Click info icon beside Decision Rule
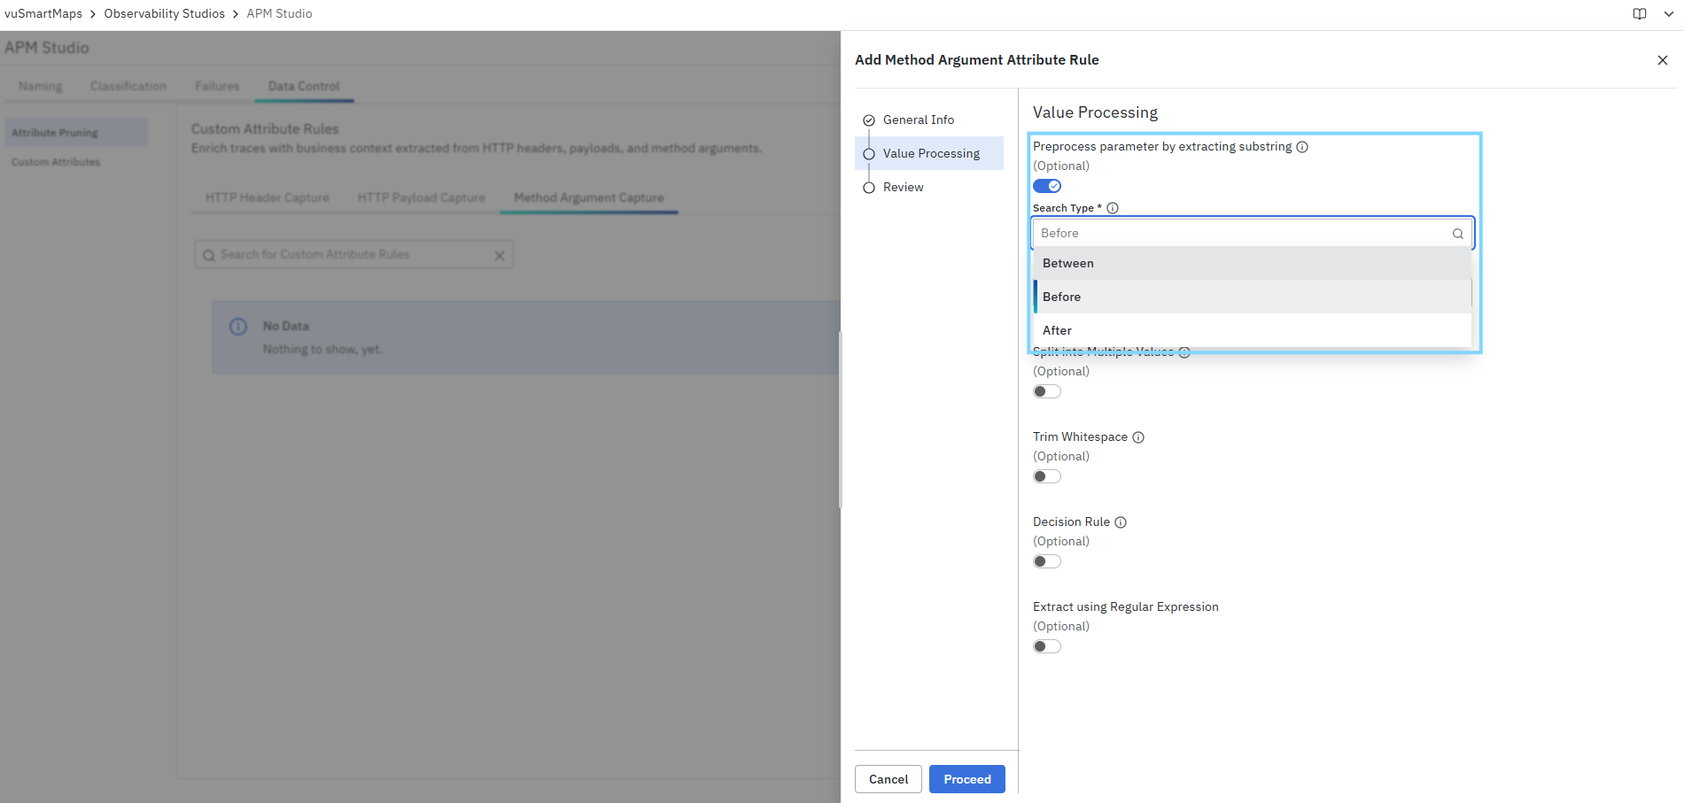The height and width of the screenshot is (803, 1684). pos(1121,522)
